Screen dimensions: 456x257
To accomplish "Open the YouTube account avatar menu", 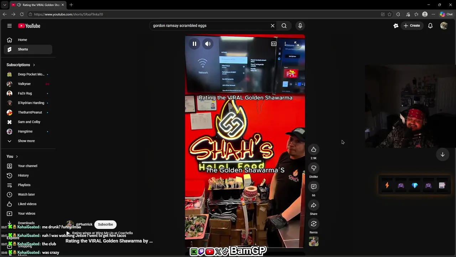I will point(444,26).
